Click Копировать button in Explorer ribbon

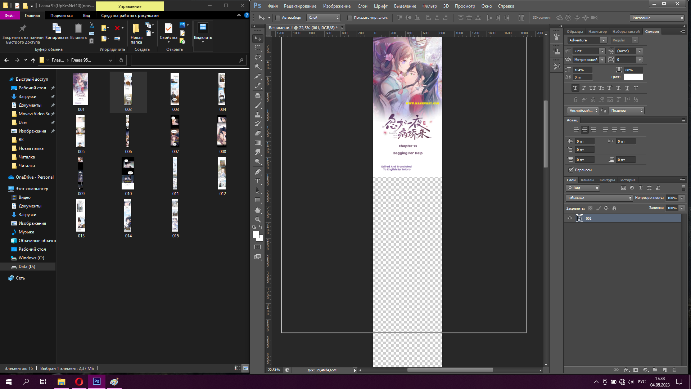click(57, 31)
